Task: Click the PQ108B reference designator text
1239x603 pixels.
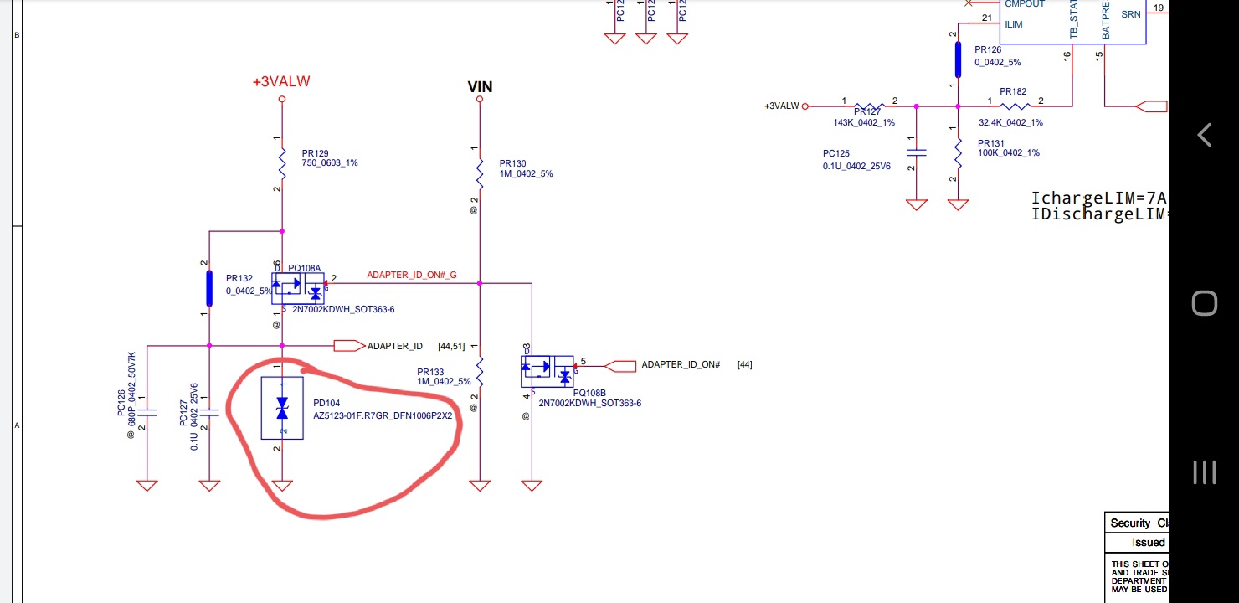Action: 589,392
